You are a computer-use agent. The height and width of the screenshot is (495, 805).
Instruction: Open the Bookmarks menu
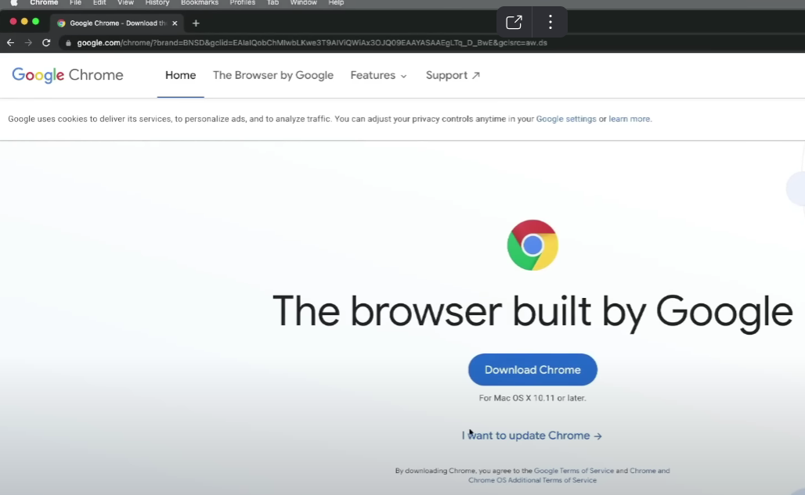click(x=199, y=2)
